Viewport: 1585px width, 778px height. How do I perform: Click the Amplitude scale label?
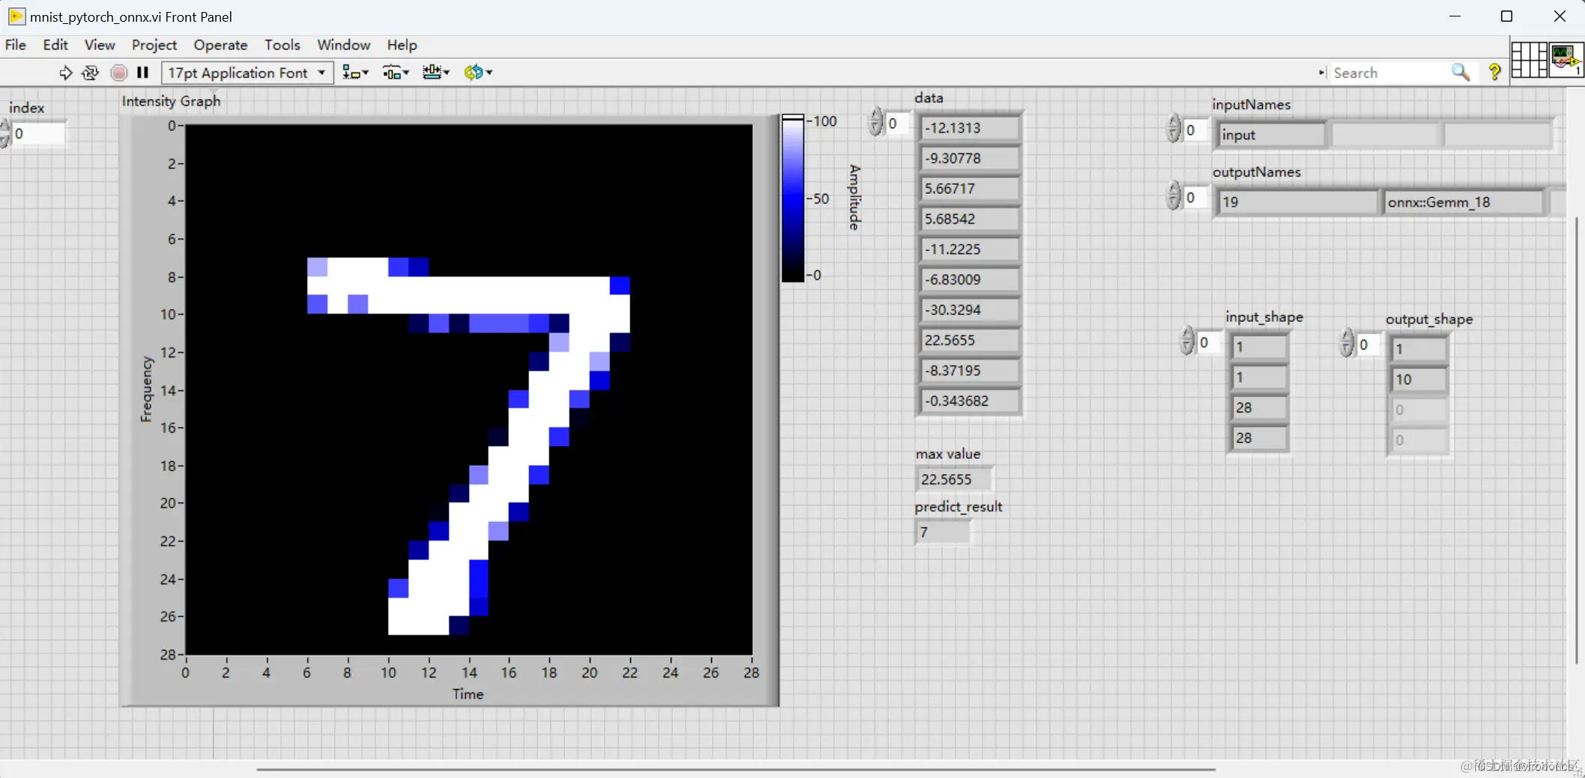click(x=854, y=197)
